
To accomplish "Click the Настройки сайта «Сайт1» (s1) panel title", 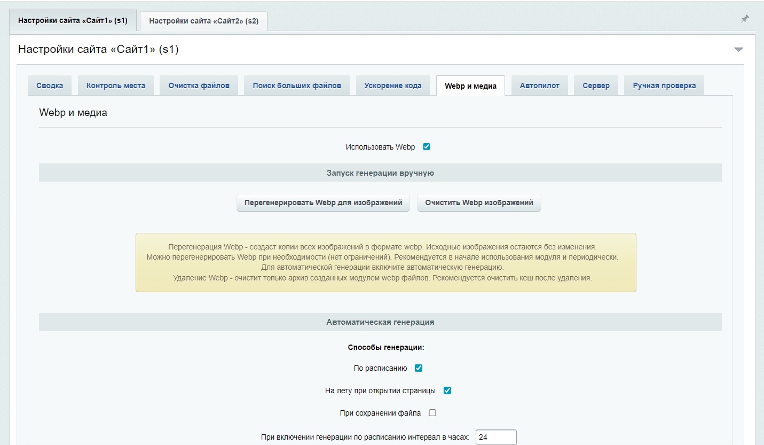I will tap(98, 50).
